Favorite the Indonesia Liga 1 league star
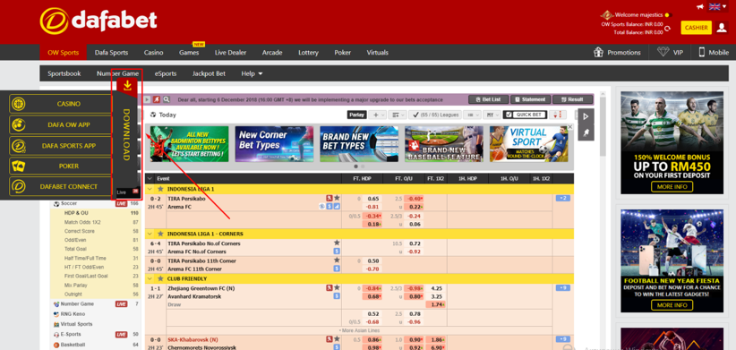This screenshot has height=350, width=736. (x=160, y=189)
